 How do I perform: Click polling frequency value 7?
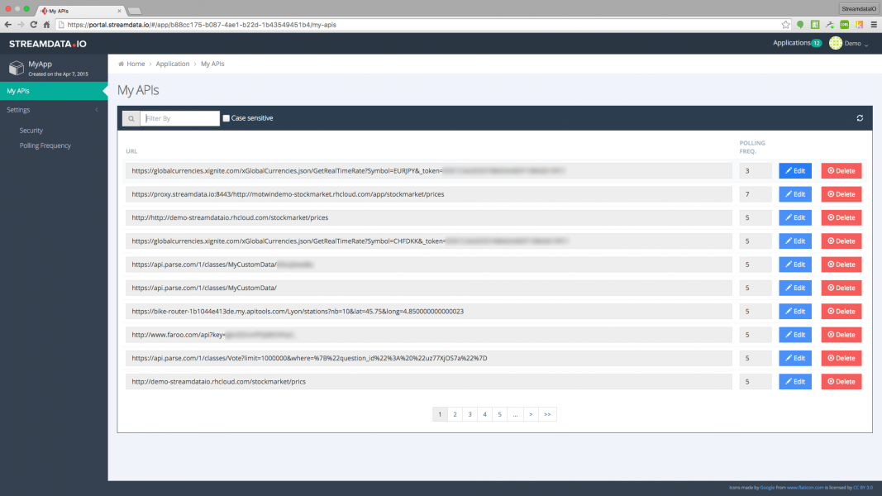(x=756, y=194)
